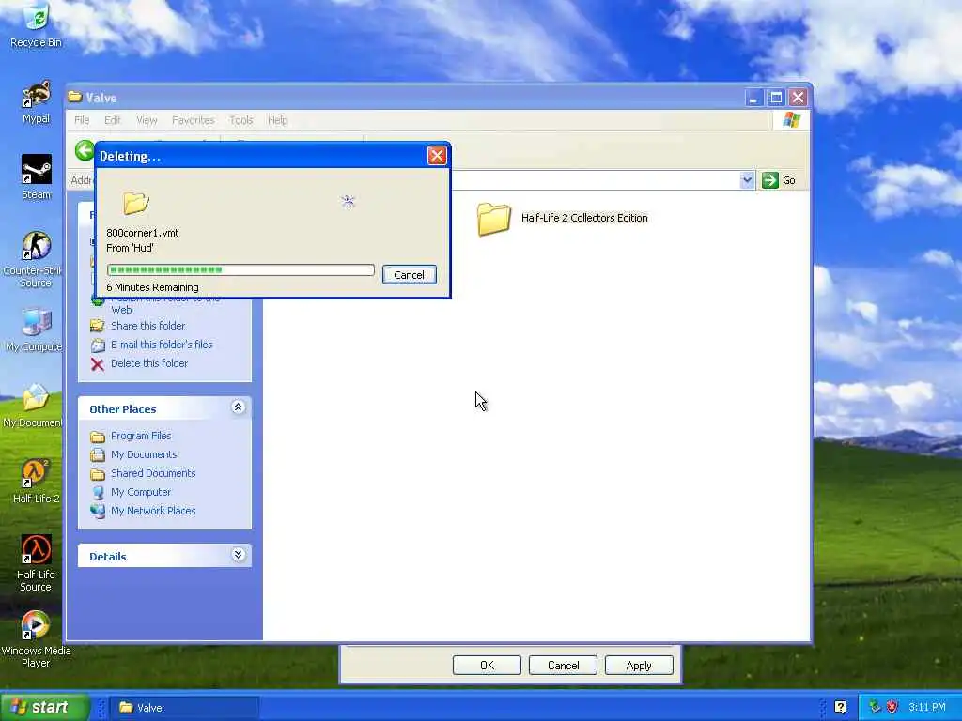Close the Deleting dialog
Image resolution: width=962 pixels, height=721 pixels.
(437, 156)
